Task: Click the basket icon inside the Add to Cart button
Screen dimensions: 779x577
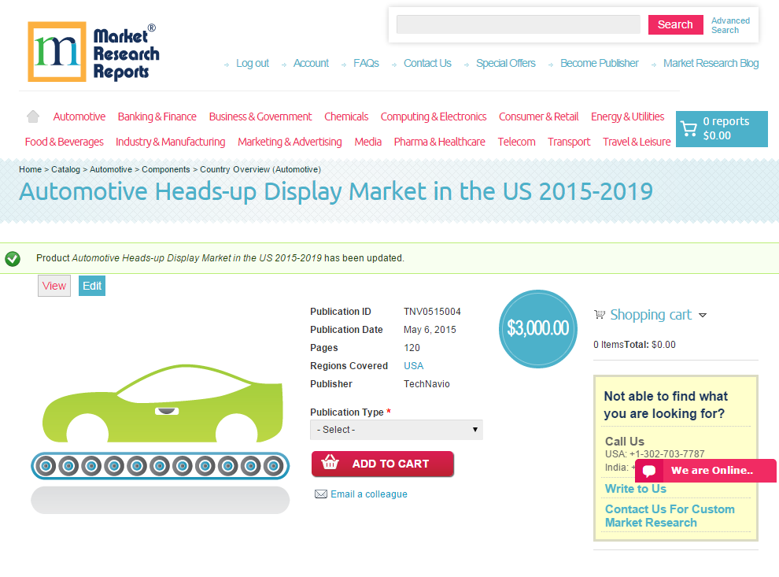Action: 330,464
